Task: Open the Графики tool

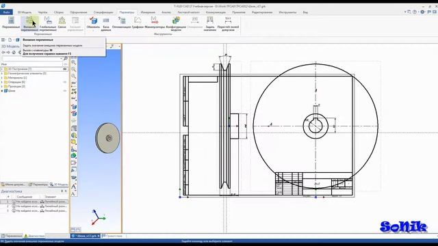Action: tap(138, 23)
